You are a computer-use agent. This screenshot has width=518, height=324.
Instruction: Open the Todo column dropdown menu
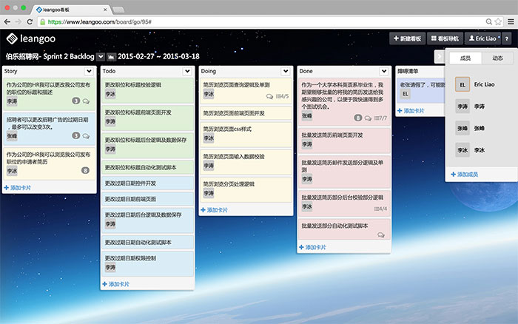187,71
